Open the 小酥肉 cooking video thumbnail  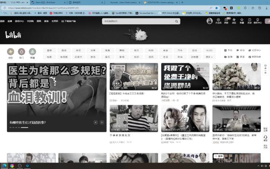click(x=237, y=76)
